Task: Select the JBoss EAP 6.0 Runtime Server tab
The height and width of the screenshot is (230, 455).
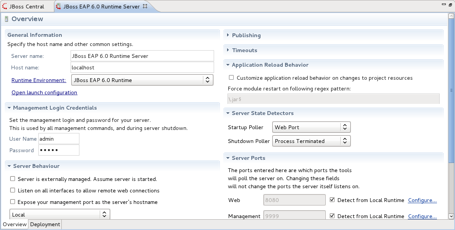Action: click(x=102, y=7)
